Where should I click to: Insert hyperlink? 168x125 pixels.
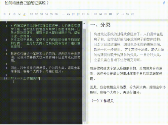pyautogui.click(x=95, y=14)
